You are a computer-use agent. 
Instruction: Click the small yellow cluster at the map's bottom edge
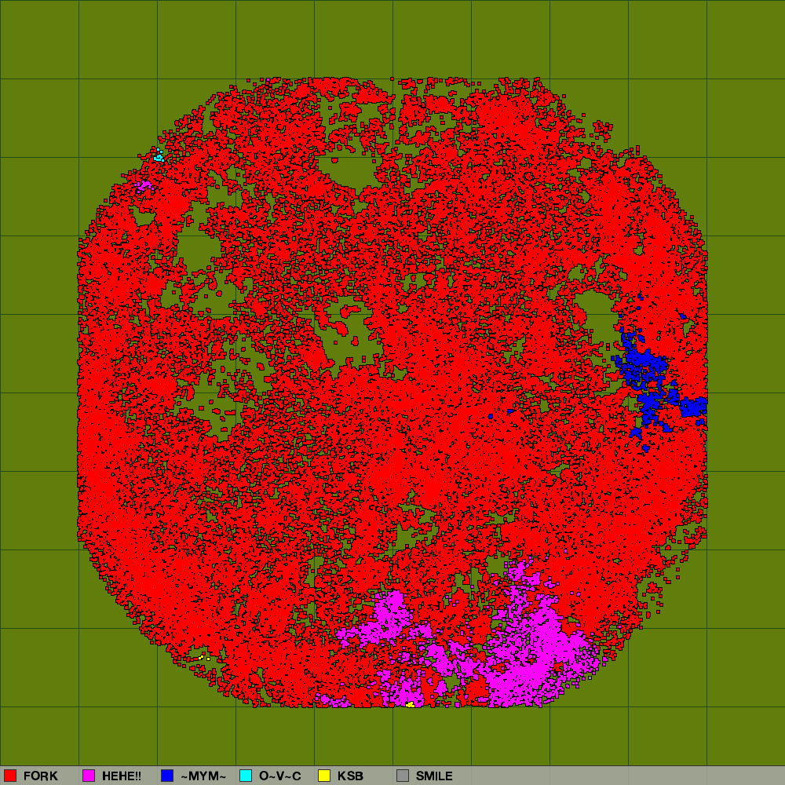click(410, 705)
